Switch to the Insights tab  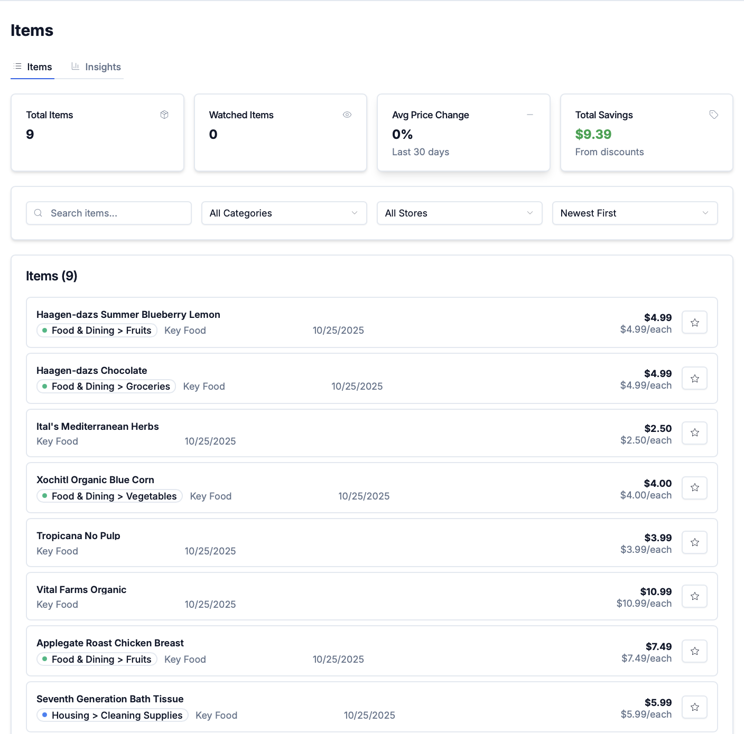pos(103,67)
